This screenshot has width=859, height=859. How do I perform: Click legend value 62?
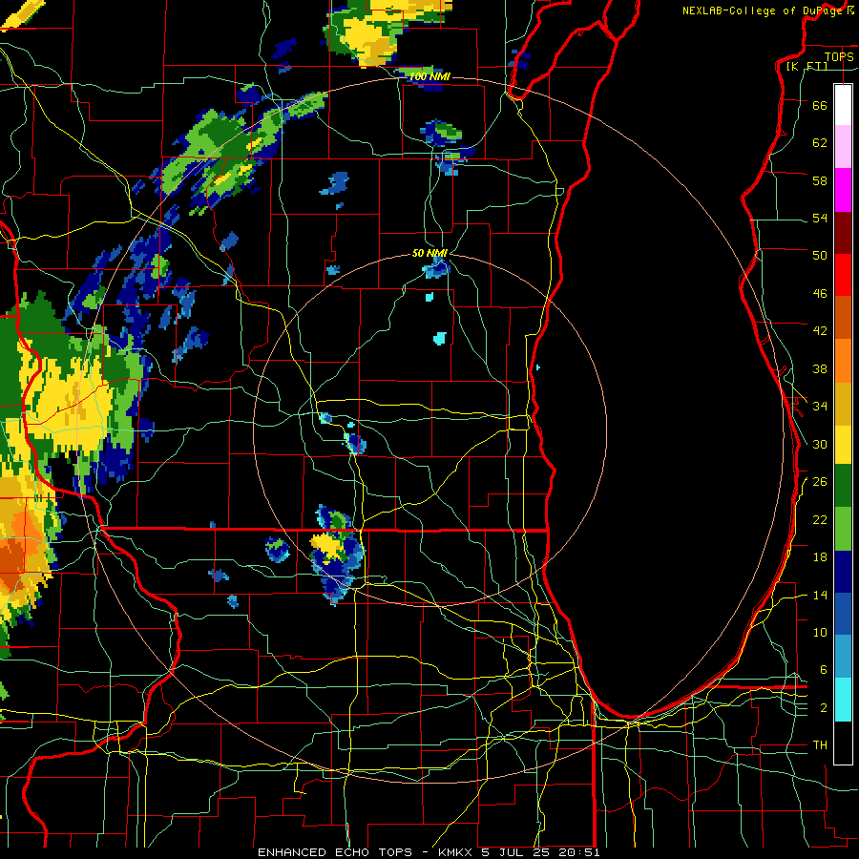point(820,143)
